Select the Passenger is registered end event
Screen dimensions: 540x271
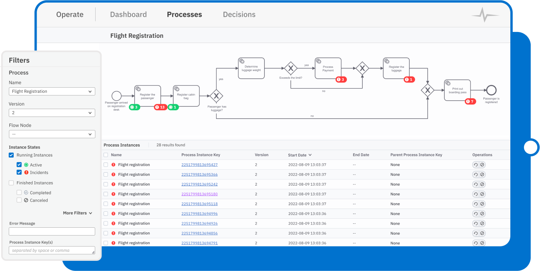tap(491, 90)
